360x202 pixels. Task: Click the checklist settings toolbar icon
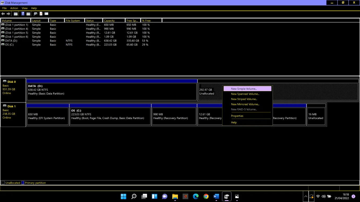(46, 14)
